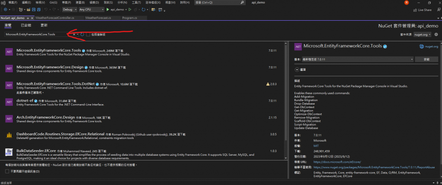Open the nuget.org package source dropdown
Viewport: 442px width, 185px height.
click(x=422, y=34)
